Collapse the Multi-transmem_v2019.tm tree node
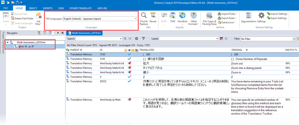The image size is (299, 125). coord(8,42)
